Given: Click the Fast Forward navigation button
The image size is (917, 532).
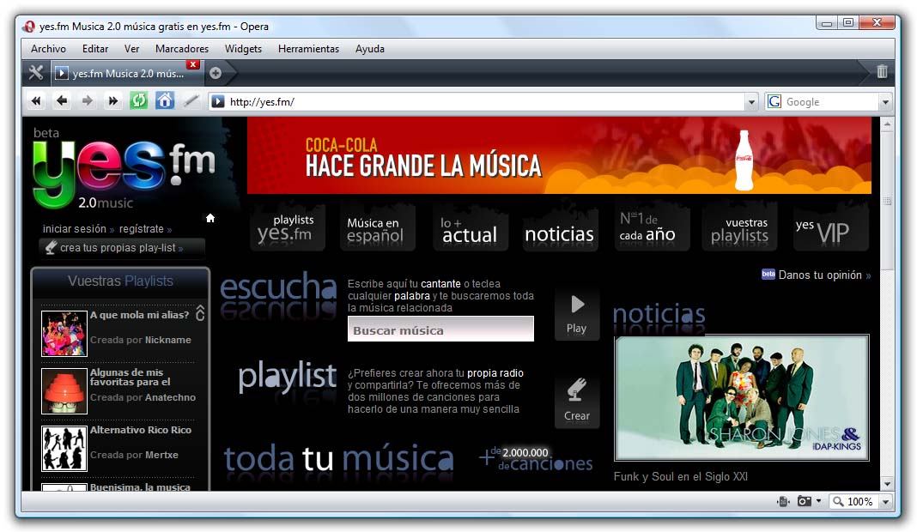Looking at the screenshot, I should (x=112, y=101).
